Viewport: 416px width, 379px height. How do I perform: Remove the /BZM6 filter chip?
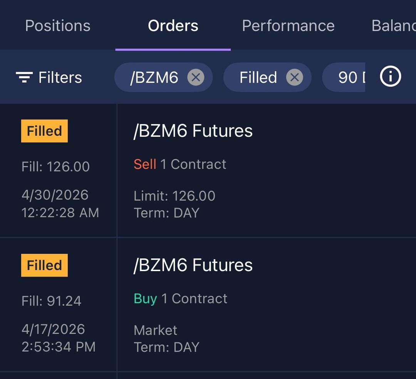(x=196, y=78)
